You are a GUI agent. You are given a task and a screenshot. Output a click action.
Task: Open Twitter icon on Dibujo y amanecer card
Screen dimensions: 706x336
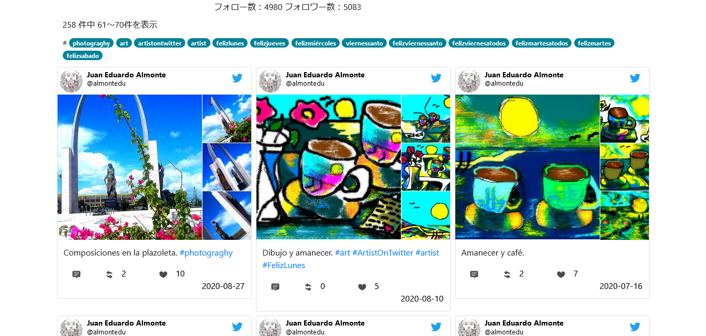coord(436,78)
